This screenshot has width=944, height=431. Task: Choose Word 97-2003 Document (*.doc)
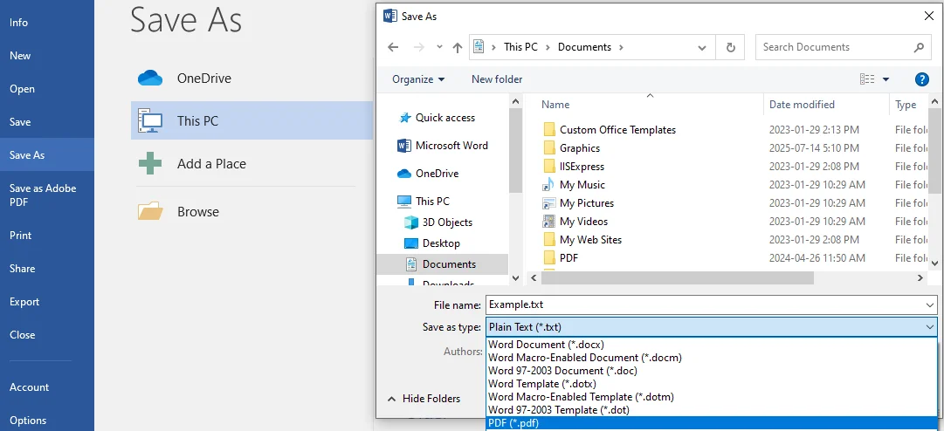(x=711, y=371)
